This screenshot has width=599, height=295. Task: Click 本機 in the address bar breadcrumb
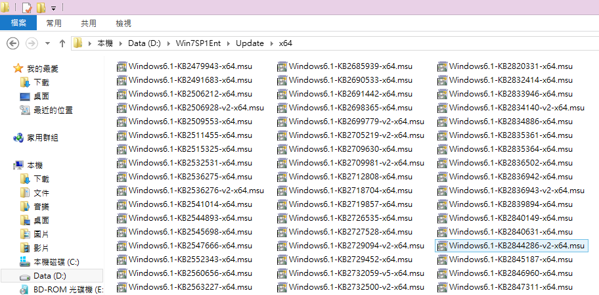(x=105, y=43)
